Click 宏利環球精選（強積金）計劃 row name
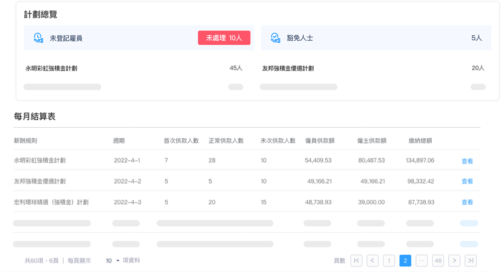This screenshot has height=272, width=501. [x=51, y=202]
